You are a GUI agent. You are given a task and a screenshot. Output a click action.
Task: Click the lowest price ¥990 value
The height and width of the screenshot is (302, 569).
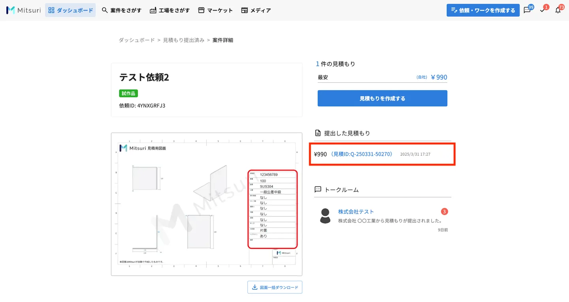click(x=439, y=77)
